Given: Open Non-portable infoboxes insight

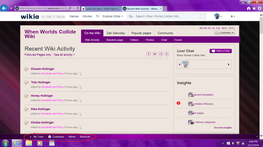Looking at the screenshot, I should [x=201, y=104].
